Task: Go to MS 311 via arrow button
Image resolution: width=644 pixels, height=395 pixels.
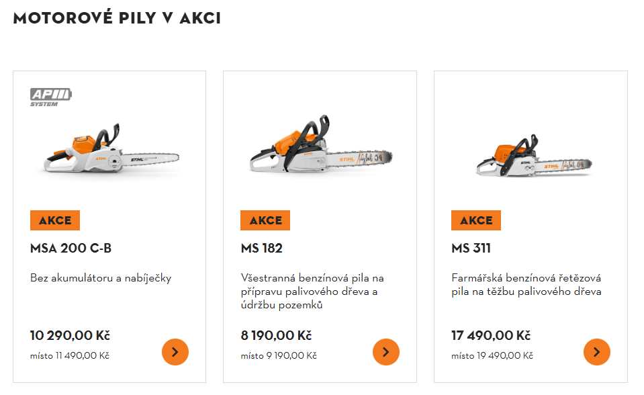Action: pyautogui.click(x=597, y=352)
